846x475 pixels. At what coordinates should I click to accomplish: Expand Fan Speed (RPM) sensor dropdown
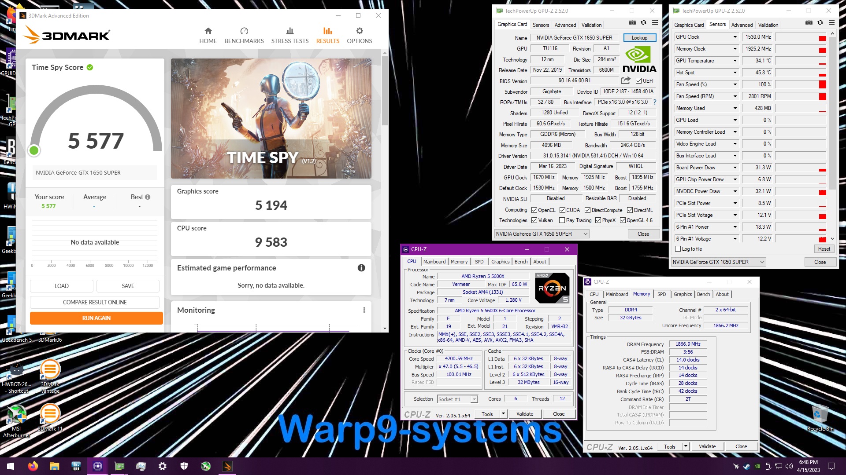(x=735, y=96)
